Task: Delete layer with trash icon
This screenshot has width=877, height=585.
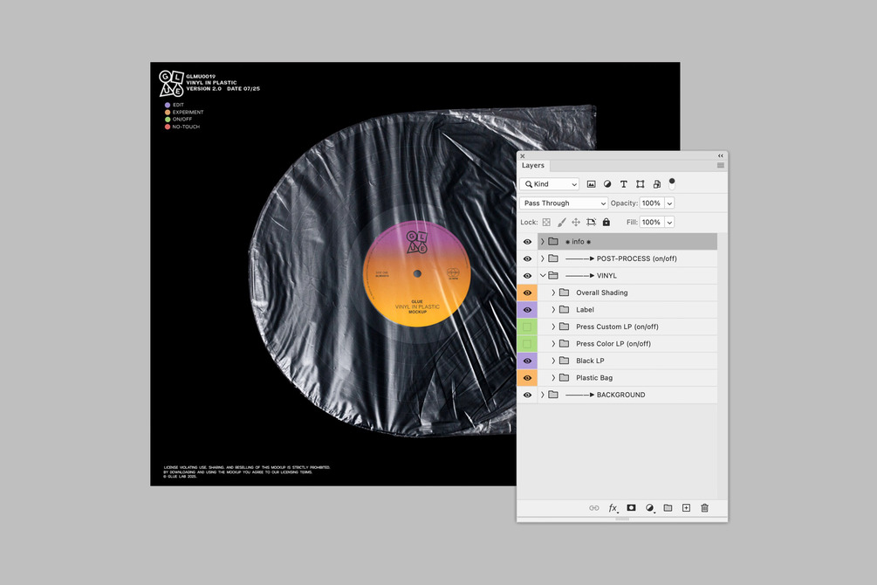Action: point(705,508)
